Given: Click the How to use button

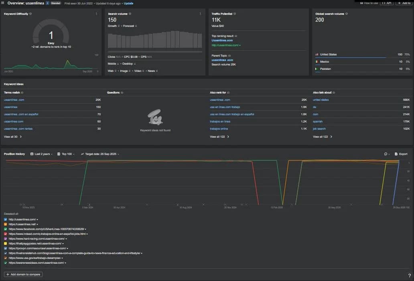Looking at the screenshot, I should pyautogui.click(x=369, y=3).
